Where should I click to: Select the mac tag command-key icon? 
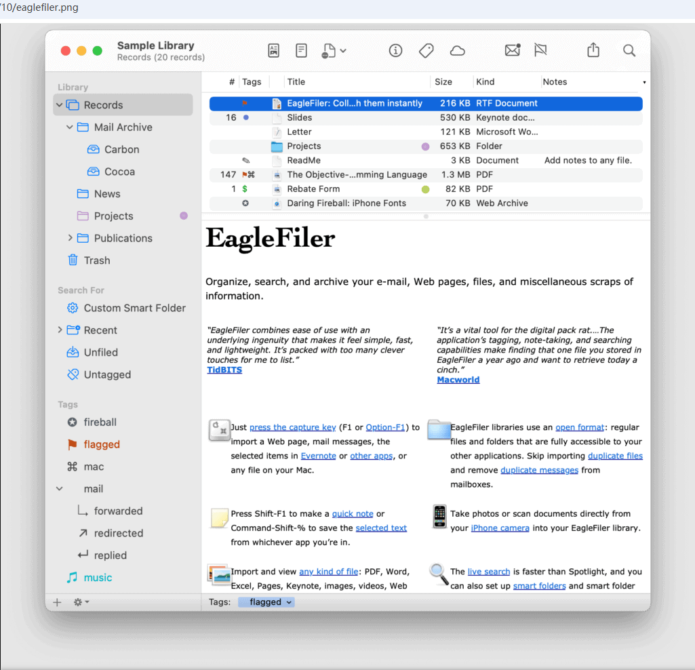(x=73, y=467)
